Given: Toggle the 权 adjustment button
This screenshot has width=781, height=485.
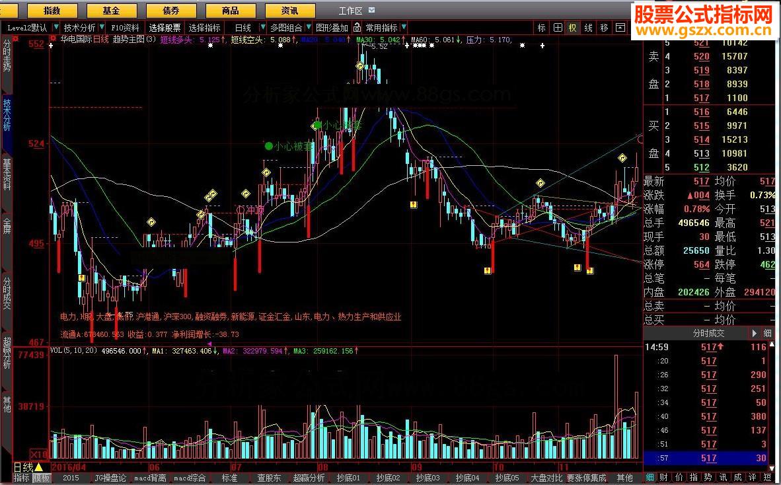Looking at the screenshot, I should 573,28.
